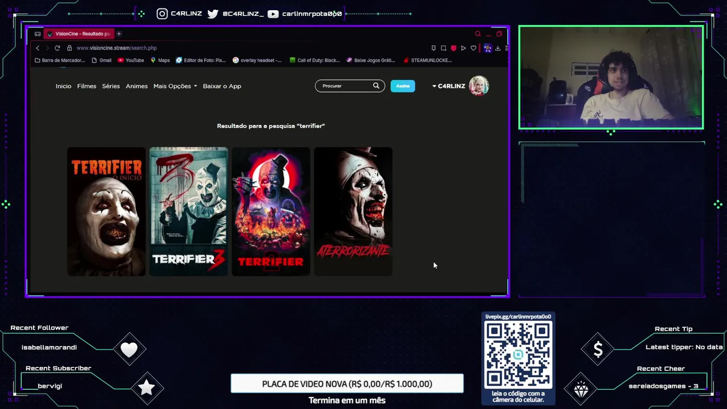Open YouTube bookmark

point(131,60)
